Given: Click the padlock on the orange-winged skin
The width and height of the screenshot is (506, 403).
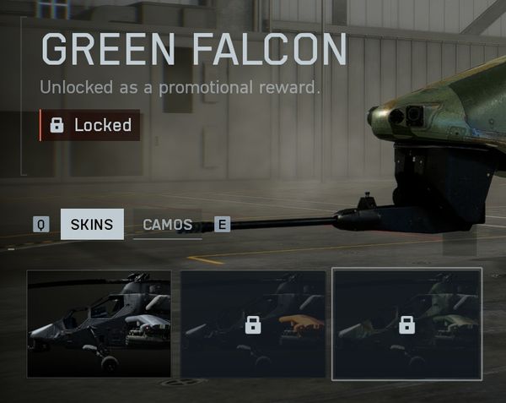Looking at the screenshot, I should (x=253, y=324).
